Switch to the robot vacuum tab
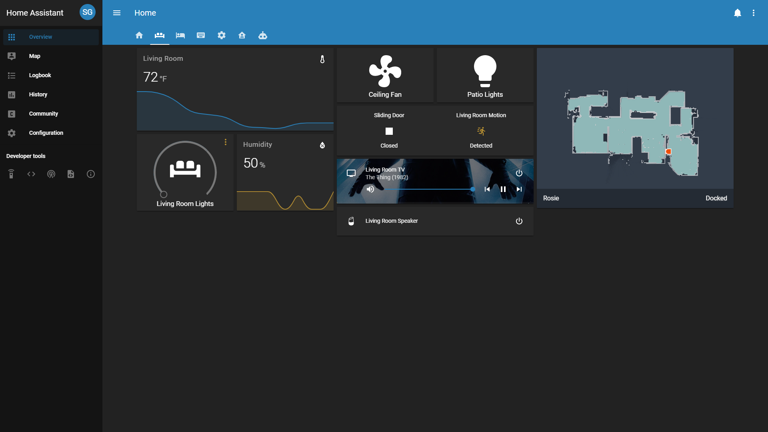 click(263, 35)
